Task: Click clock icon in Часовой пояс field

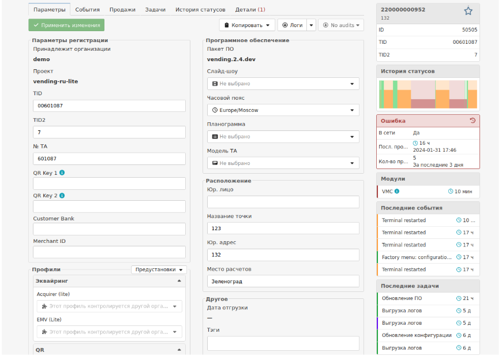Action: 215,110
